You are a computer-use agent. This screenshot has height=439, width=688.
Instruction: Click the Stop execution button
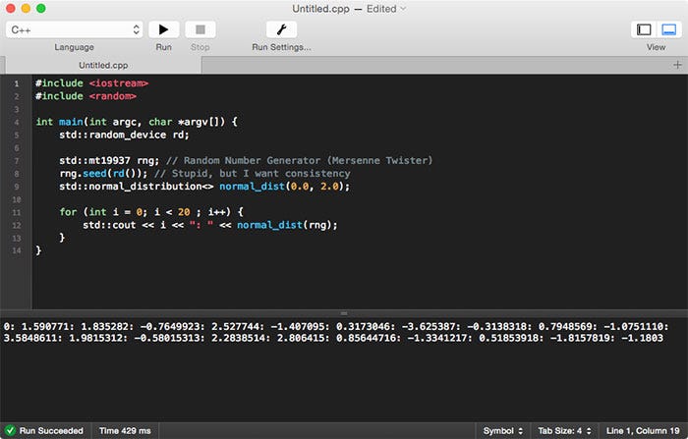(201, 29)
